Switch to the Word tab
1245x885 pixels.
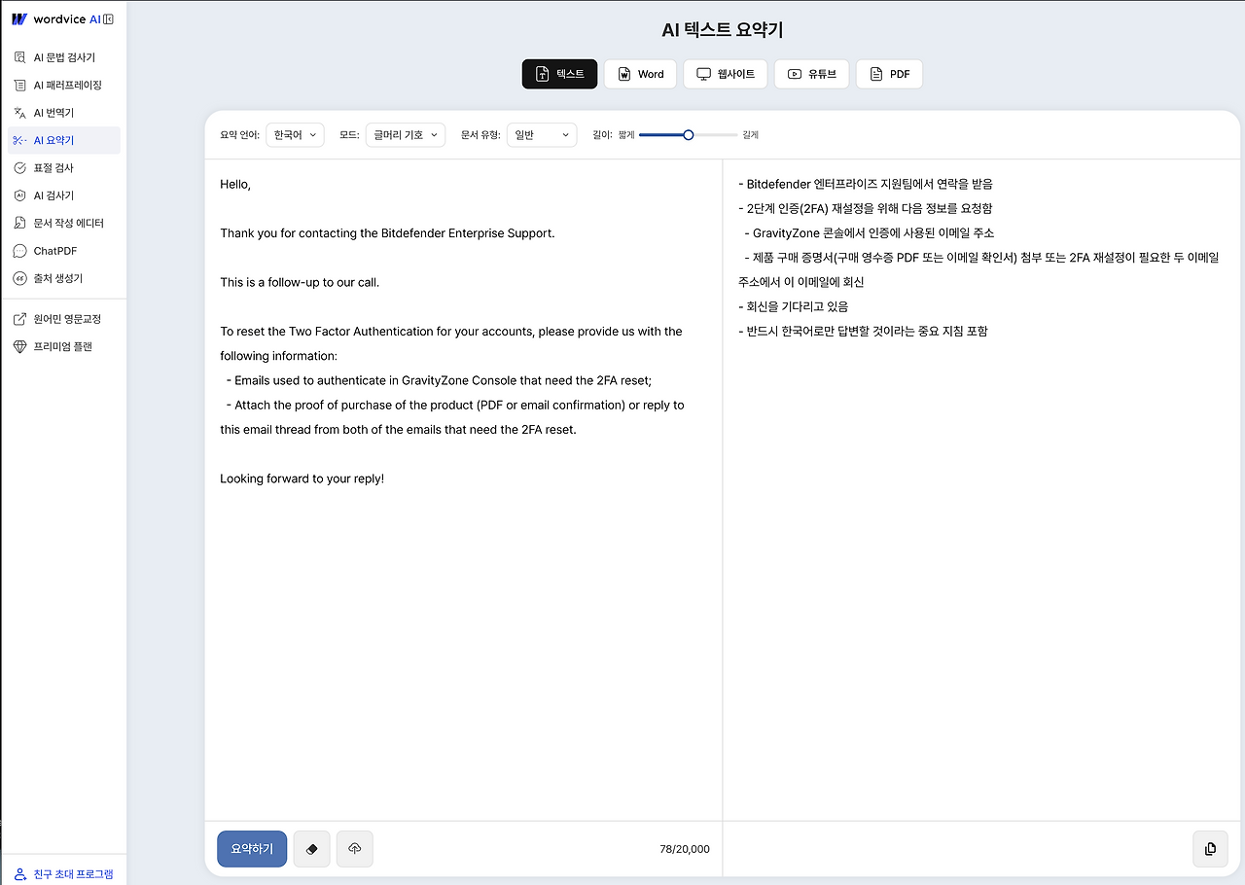tap(640, 73)
